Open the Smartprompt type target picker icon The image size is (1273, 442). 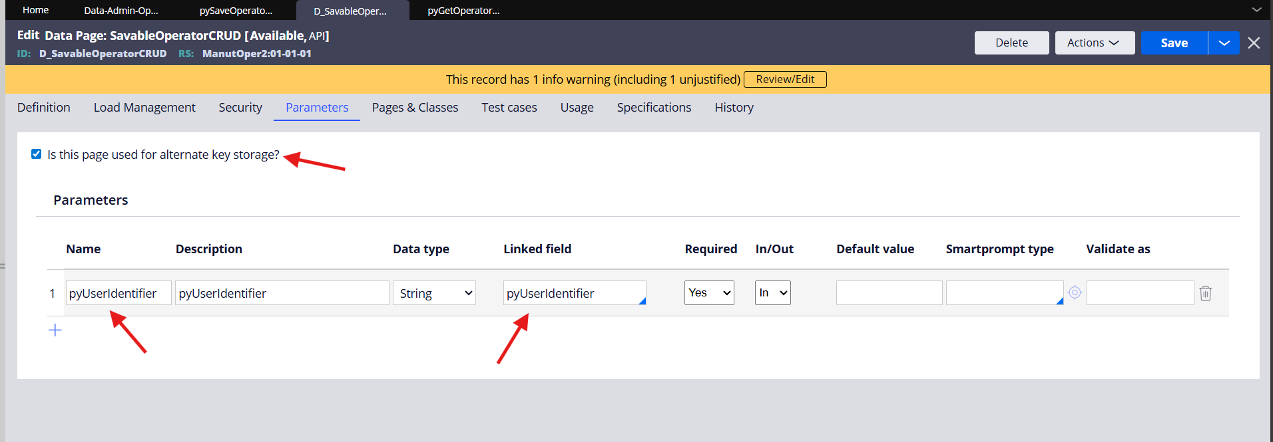[1075, 292]
